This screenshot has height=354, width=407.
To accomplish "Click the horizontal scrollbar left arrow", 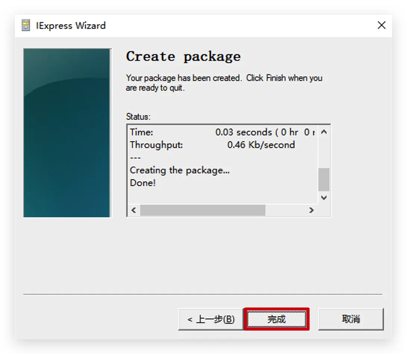I will 134,210.
